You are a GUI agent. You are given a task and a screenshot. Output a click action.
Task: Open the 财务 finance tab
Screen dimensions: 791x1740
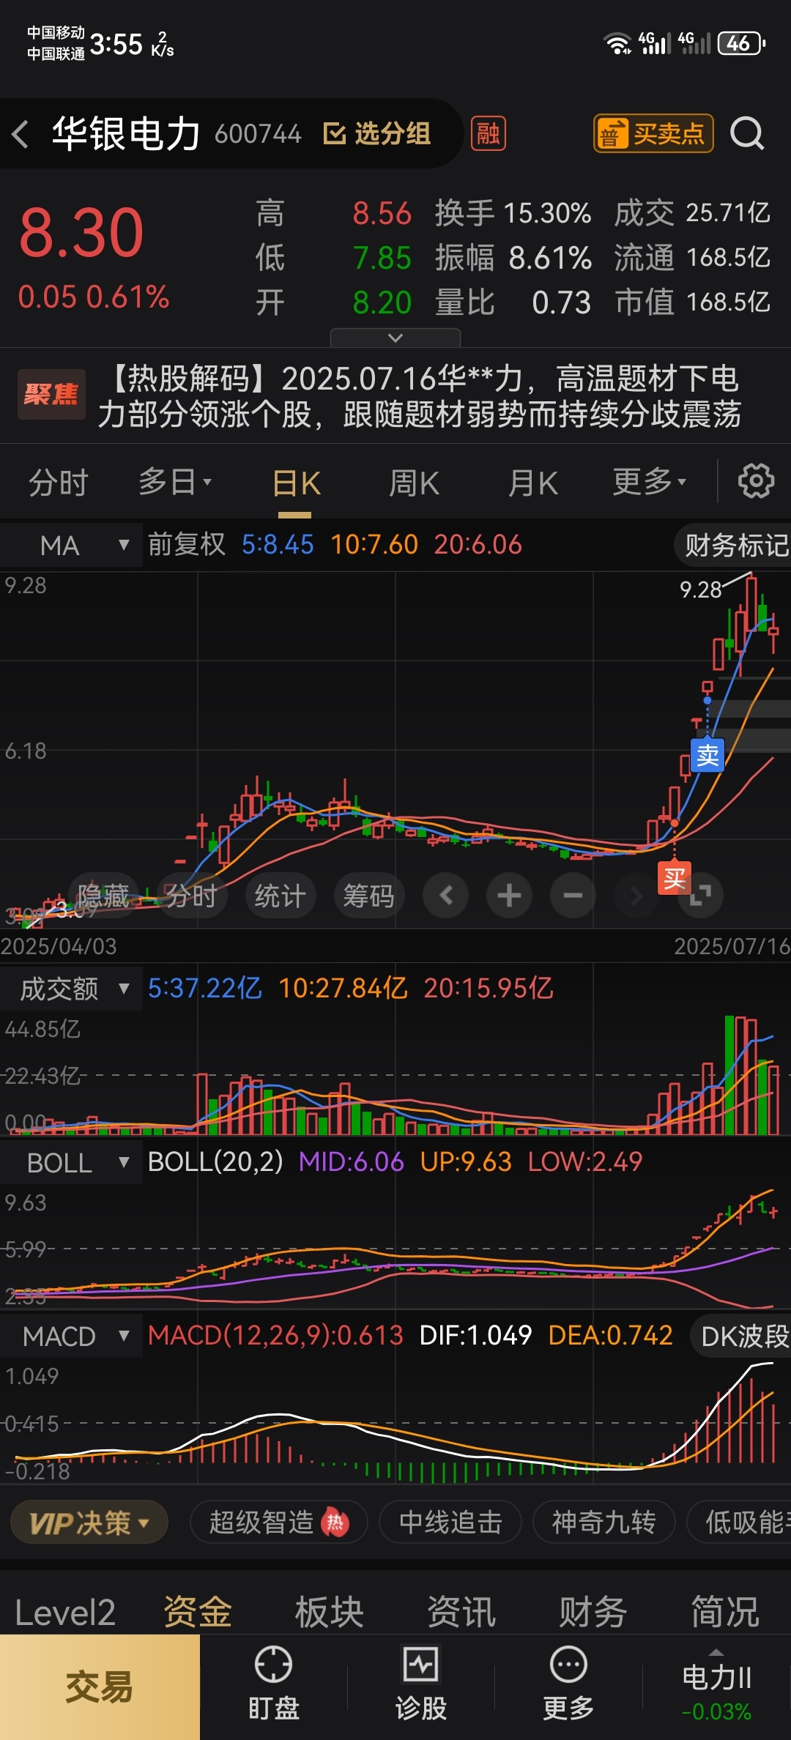(x=593, y=1612)
